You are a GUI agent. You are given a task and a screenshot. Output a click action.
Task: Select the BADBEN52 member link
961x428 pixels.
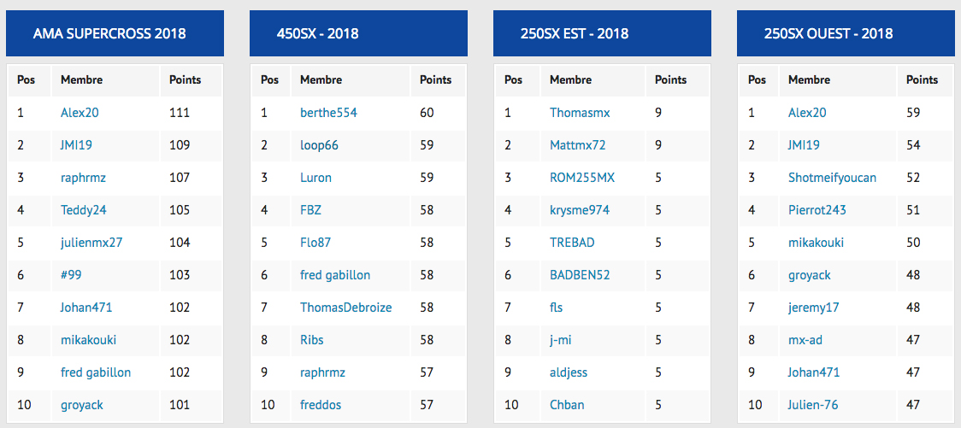pyautogui.click(x=580, y=275)
